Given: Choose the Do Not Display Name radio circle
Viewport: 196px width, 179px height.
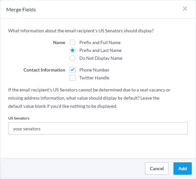Looking at the screenshot, I should [x=73, y=58].
